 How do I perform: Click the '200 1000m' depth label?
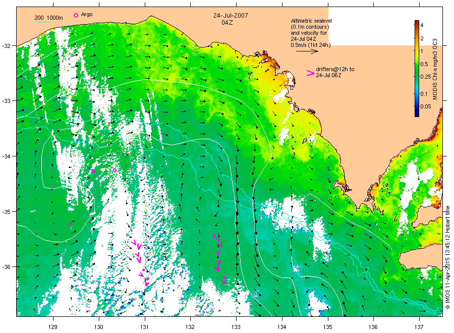click(x=48, y=18)
